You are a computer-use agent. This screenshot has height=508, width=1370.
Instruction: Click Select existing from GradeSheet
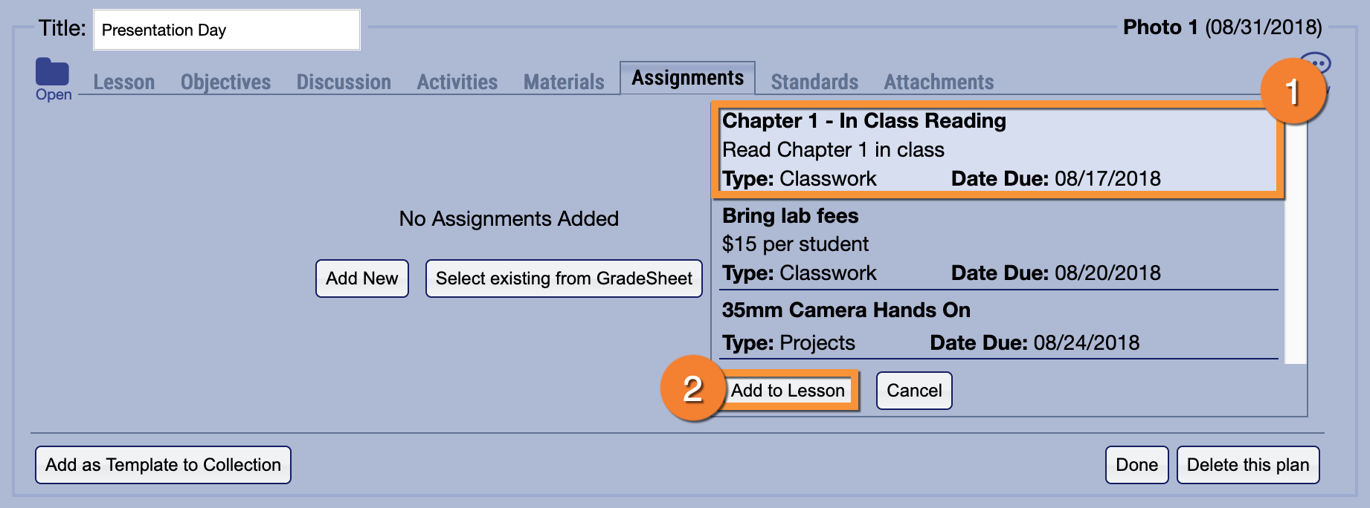coord(564,279)
